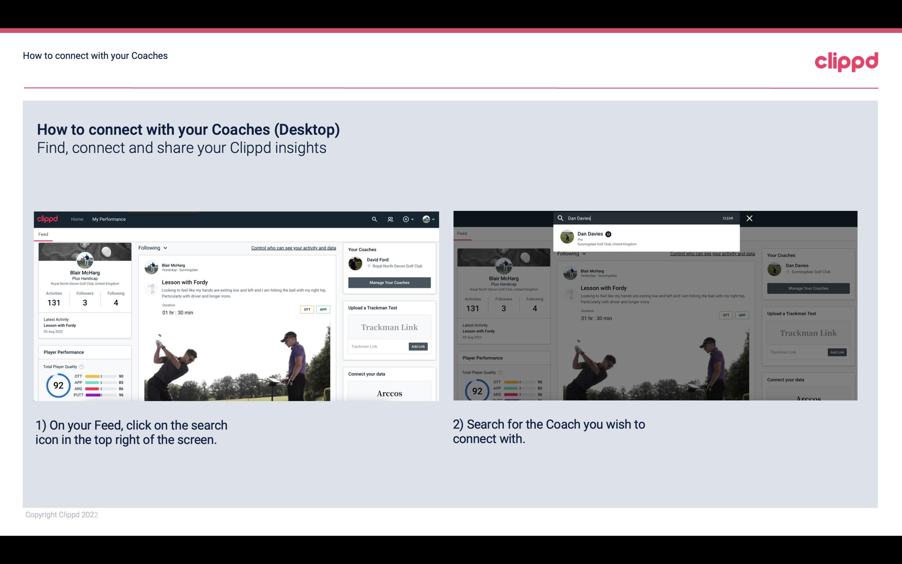
Task: Click the Add Link button for Trackman
Action: 418,346
